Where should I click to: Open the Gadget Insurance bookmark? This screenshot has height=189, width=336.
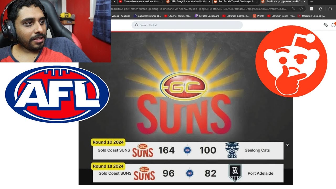point(147,16)
